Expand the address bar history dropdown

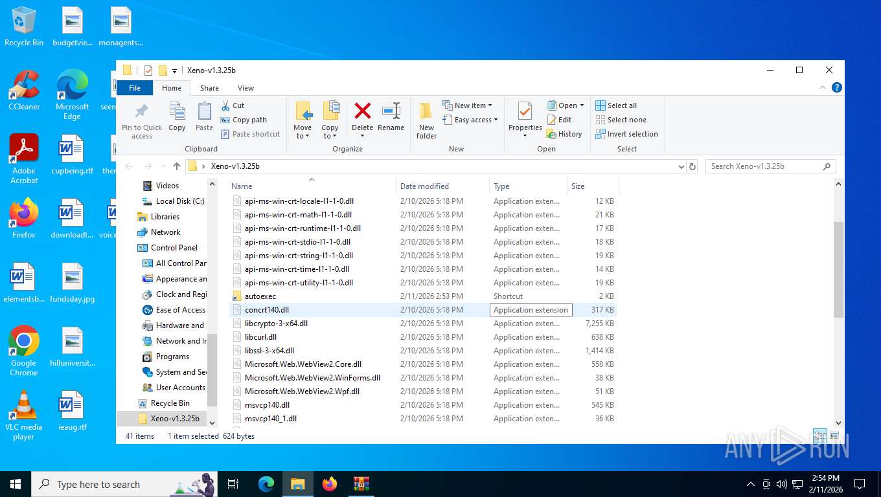681,166
